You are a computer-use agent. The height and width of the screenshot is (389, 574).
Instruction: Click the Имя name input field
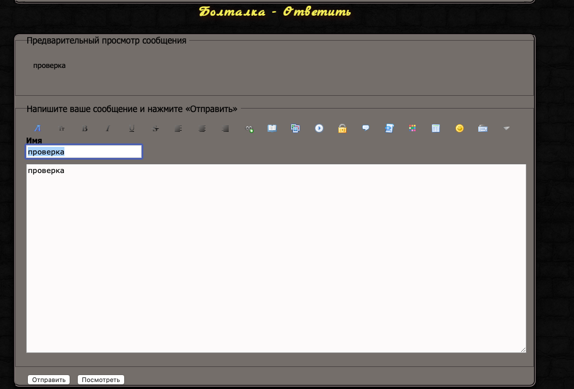[x=84, y=152]
